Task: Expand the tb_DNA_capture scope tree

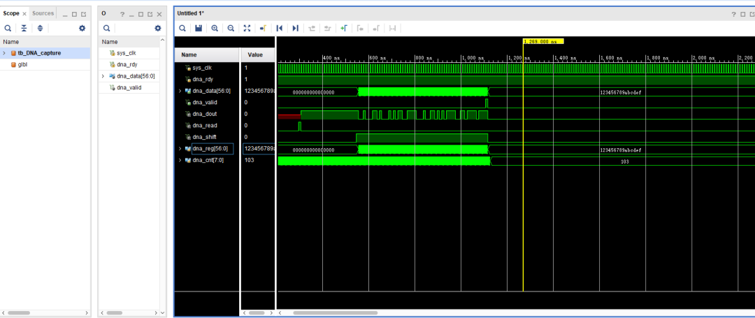Action: tap(5, 53)
